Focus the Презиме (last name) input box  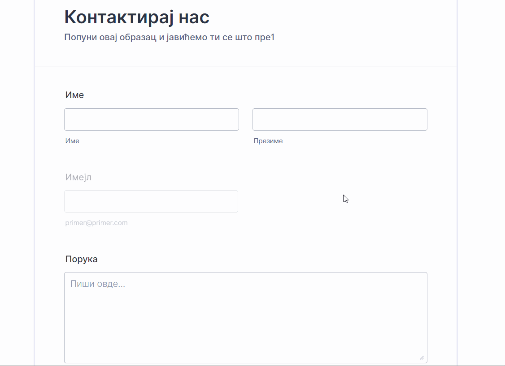click(x=340, y=119)
